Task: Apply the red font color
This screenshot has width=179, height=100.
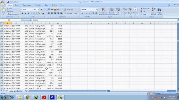Action: click(43, 13)
